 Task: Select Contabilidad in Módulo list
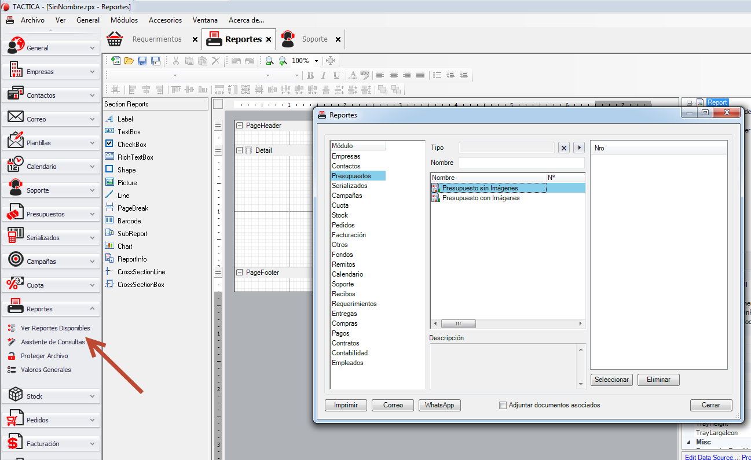(x=350, y=353)
